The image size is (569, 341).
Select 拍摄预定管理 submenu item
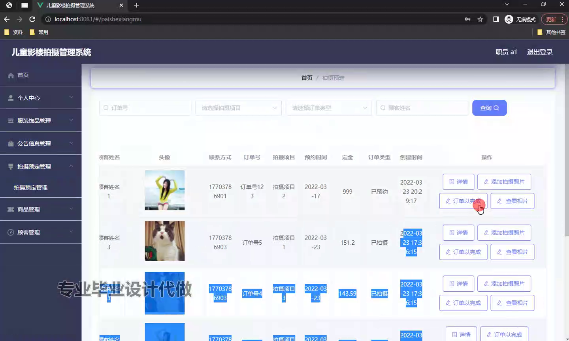click(x=41, y=187)
